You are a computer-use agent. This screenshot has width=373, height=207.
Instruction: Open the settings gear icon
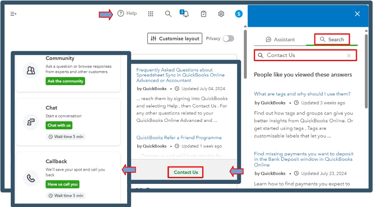(x=221, y=14)
